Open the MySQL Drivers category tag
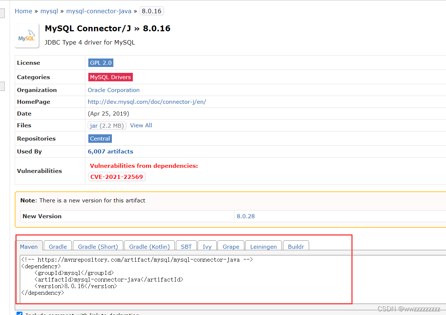 click(110, 77)
